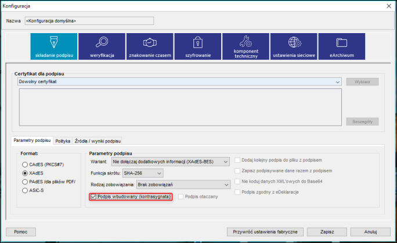397x243 pixels.
Task: Open the komponent techniczny section
Action: point(246,47)
